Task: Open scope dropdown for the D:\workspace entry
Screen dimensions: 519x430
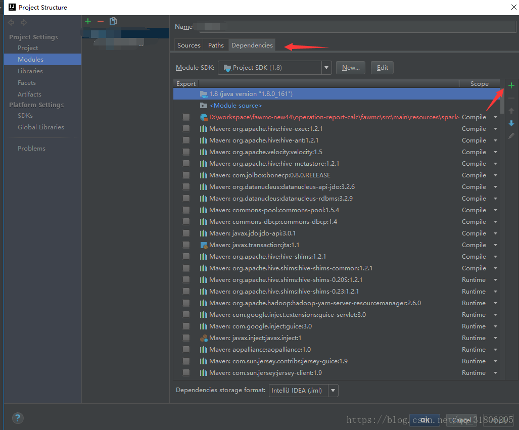Action: [495, 117]
